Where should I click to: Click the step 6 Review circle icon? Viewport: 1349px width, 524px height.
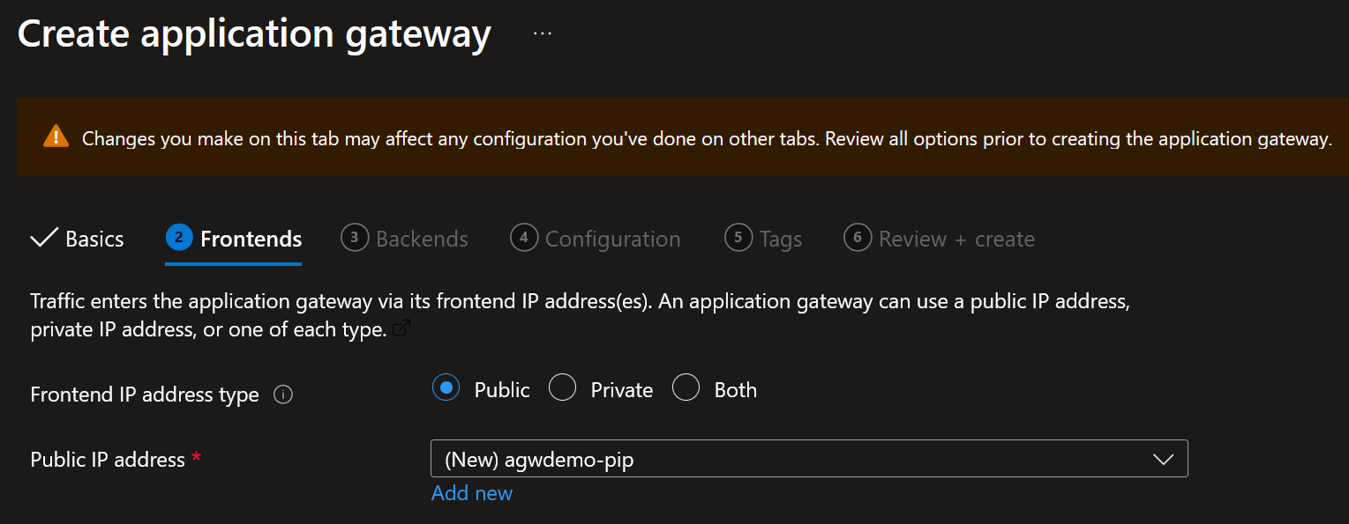click(x=857, y=238)
